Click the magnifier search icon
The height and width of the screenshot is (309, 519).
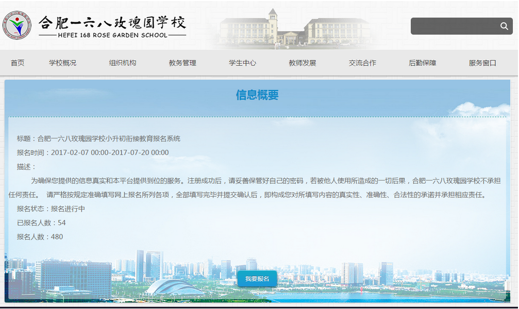point(504,26)
